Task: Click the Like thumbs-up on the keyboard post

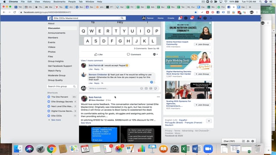Action: click(x=98, y=55)
